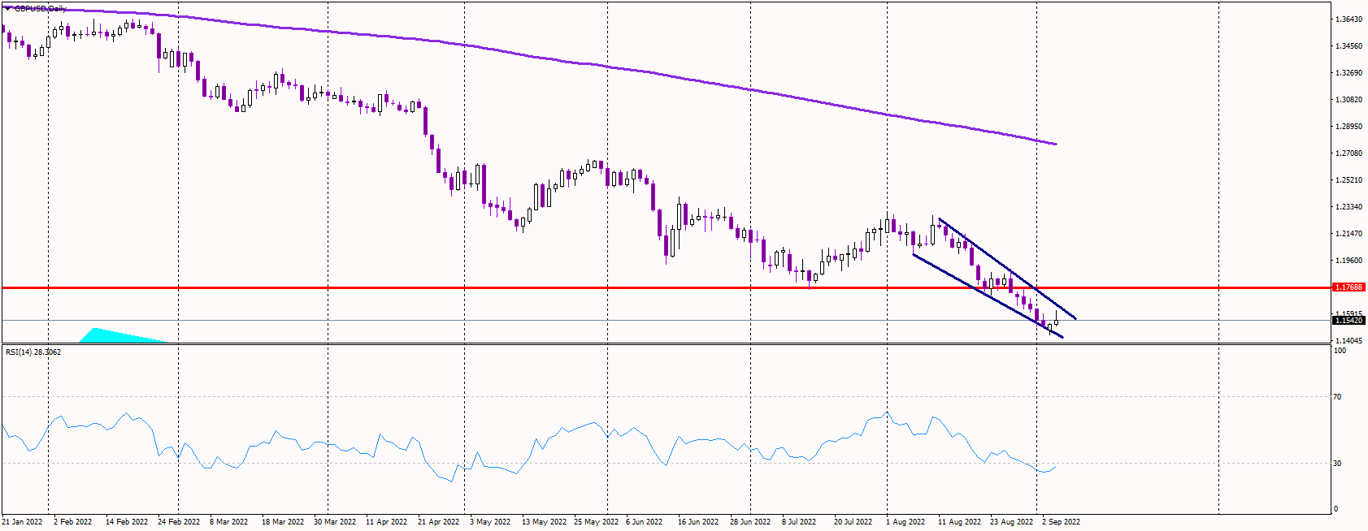Click the 1.36430 price scale label
1368x531 pixels.
tap(1349, 19)
